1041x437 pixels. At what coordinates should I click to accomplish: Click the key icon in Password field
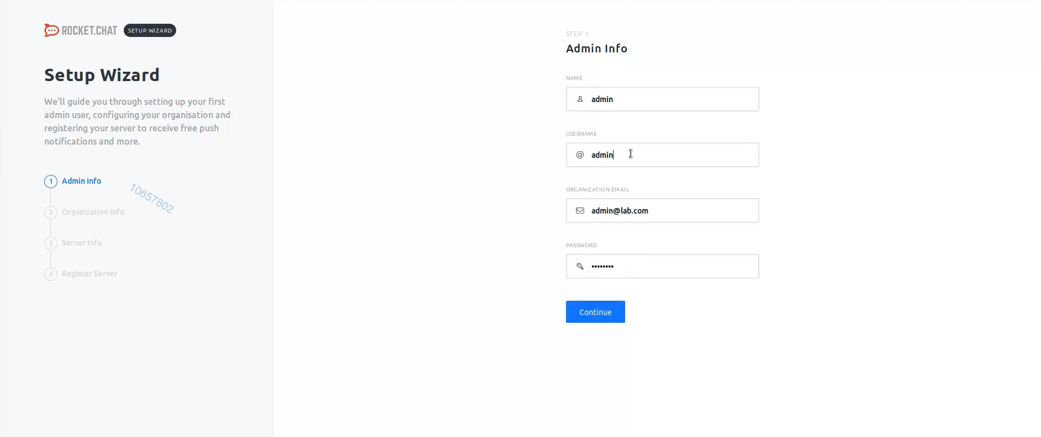point(580,267)
